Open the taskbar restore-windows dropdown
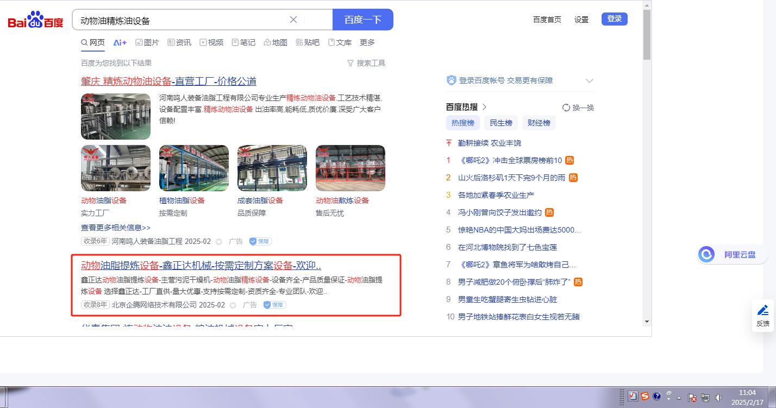The image size is (776, 408). click(669, 397)
